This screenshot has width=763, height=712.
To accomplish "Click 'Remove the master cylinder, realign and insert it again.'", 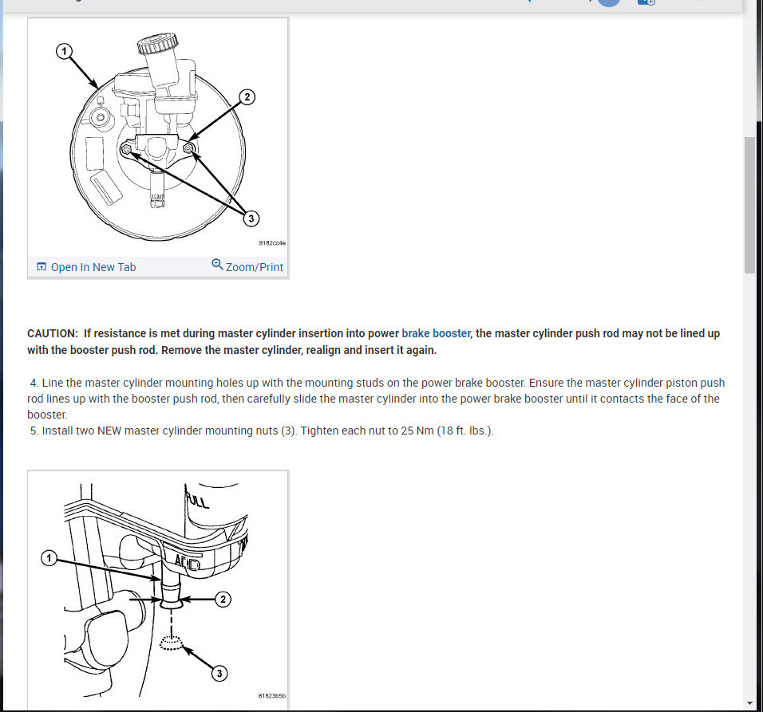I will coord(298,350).
